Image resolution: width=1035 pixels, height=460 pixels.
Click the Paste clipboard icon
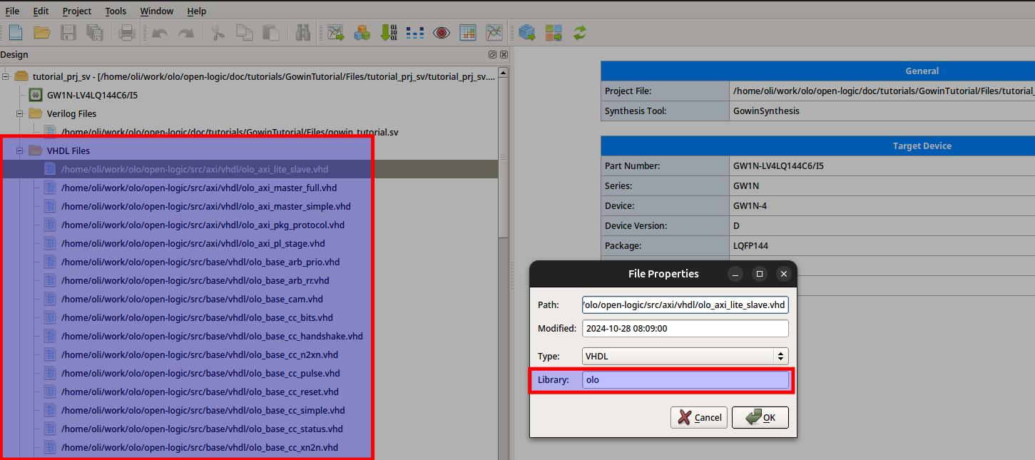(x=271, y=32)
